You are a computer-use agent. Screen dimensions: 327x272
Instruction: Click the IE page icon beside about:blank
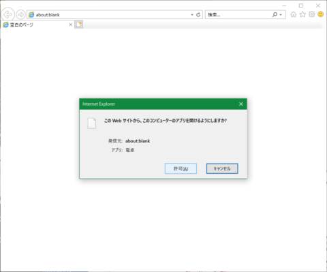31,15
